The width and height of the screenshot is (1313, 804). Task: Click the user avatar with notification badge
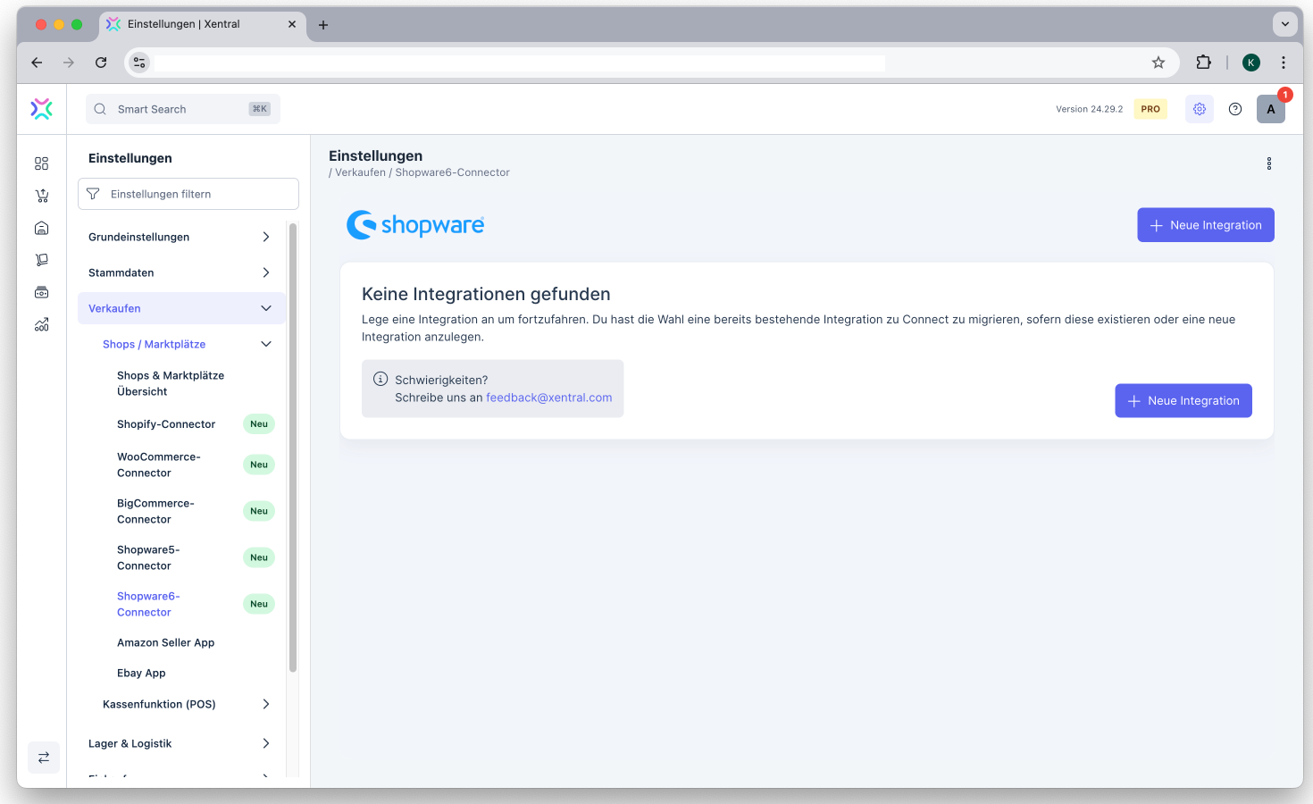[1270, 109]
